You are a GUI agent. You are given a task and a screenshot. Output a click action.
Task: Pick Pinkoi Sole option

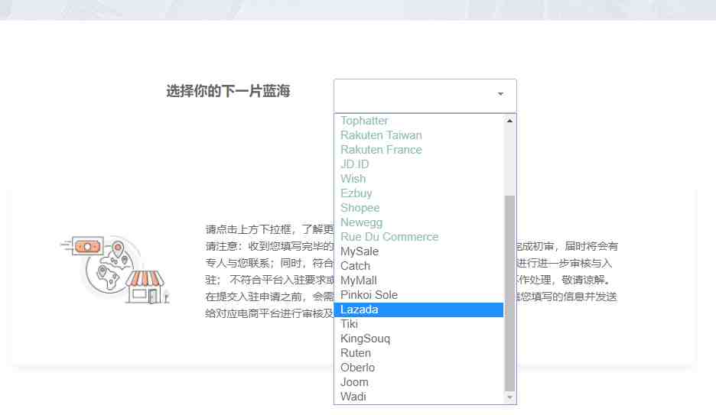(x=418, y=295)
